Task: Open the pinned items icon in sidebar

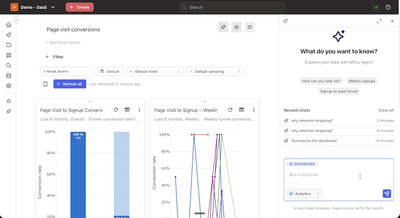Action: coord(8,111)
